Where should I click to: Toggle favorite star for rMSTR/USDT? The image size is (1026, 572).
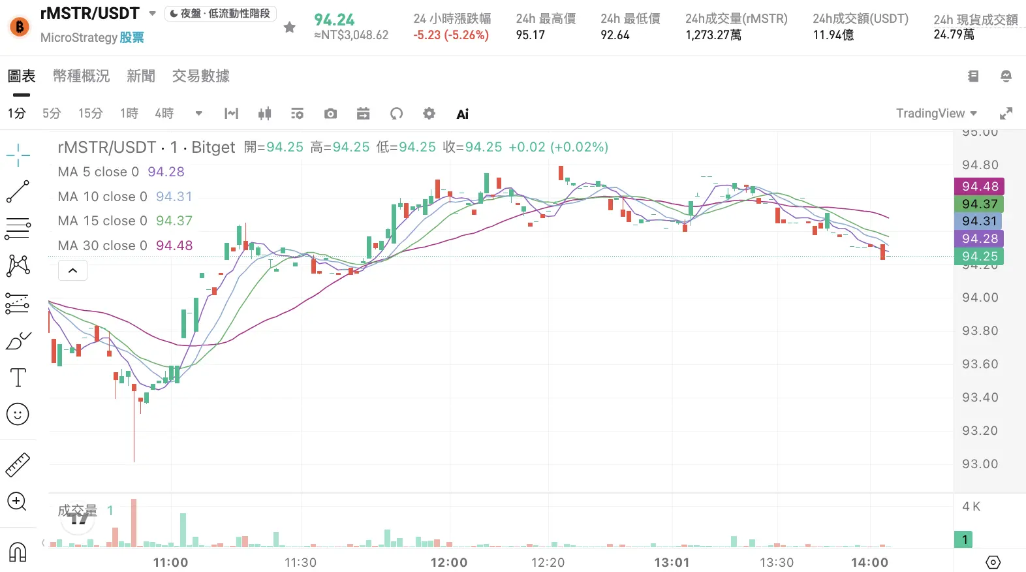290,27
